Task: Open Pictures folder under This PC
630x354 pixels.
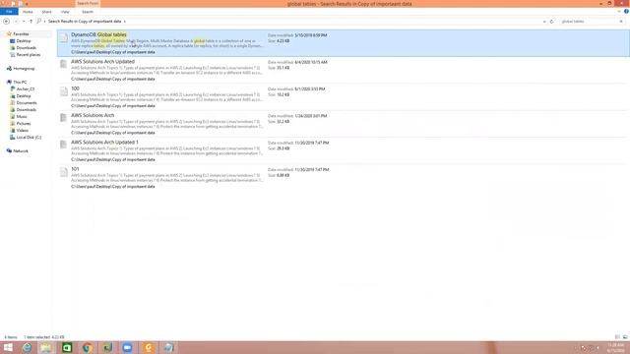Action: click(x=24, y=123)
